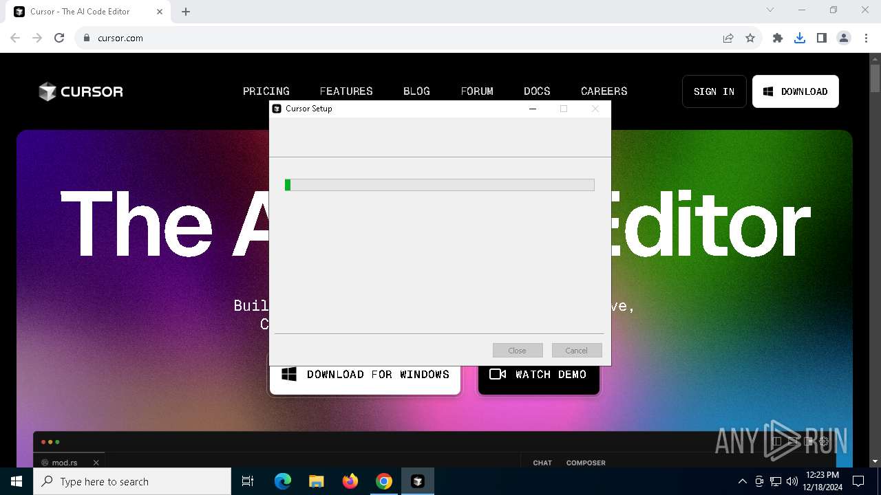This screenshot has width=881, height=495.
Task: Go to the BLOG section
Action: 416,91
